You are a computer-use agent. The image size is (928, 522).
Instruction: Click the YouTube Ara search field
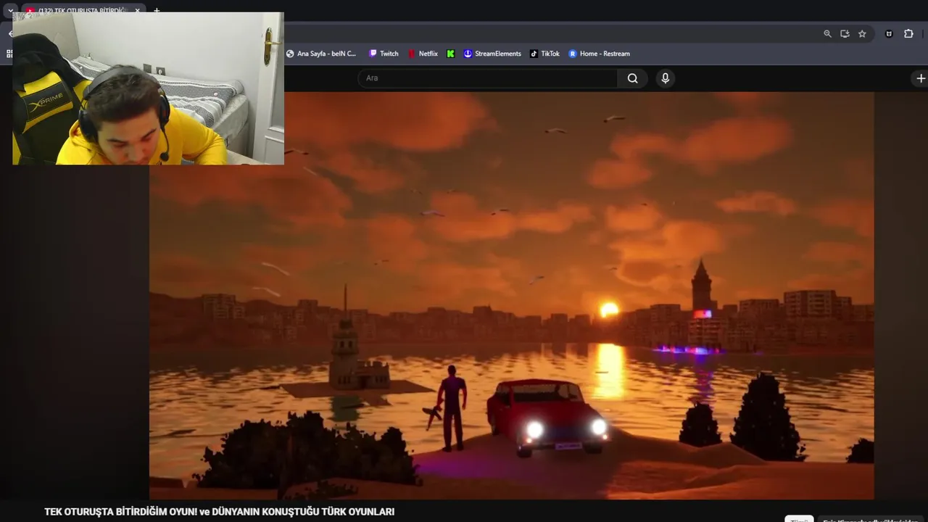pyautogui.click(x=488, y=78)
